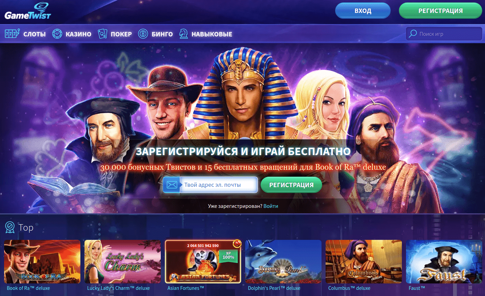Click the bingo ball icon
The width and height of the screenshot is (485, 296).
pos(143,34)
